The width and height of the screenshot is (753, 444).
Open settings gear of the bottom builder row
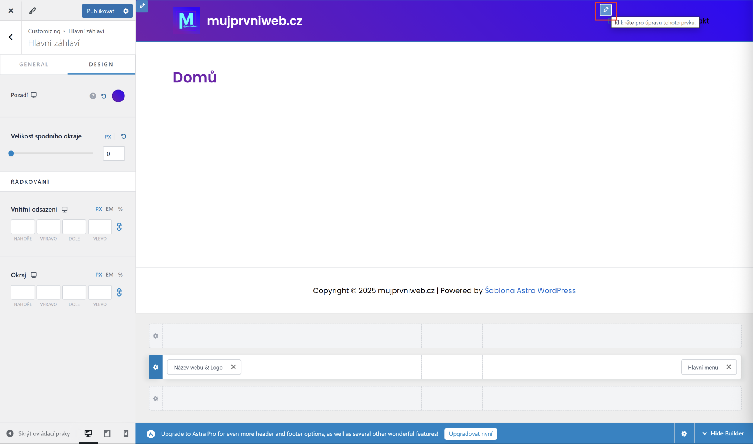point(156,399)
